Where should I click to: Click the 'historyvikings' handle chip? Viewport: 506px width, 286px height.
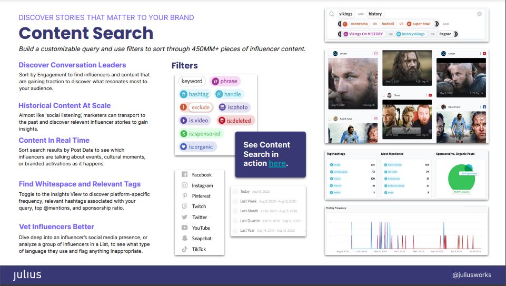tap(411, 34)
